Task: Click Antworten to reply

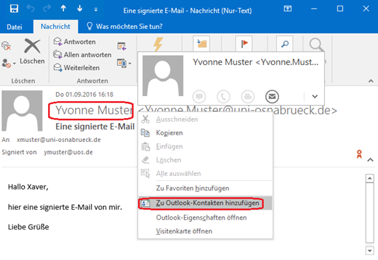Action: pos(75,42)
